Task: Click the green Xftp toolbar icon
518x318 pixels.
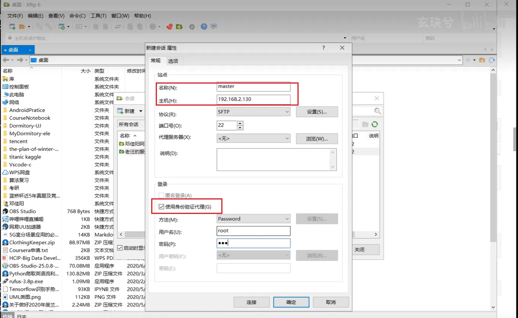Action: click(179, 27)
